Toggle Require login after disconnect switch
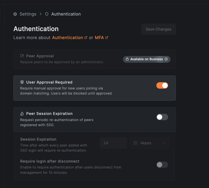 coord(162,165)
